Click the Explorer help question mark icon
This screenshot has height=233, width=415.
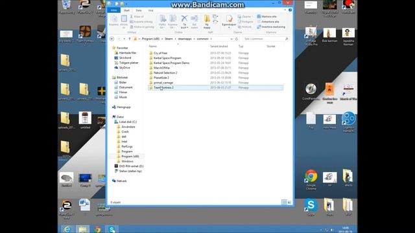pos(290,10)
